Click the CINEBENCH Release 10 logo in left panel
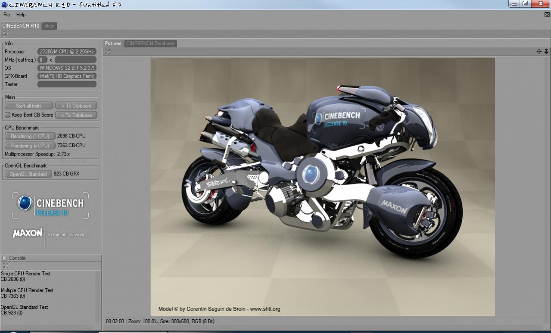 click(50, 205)
